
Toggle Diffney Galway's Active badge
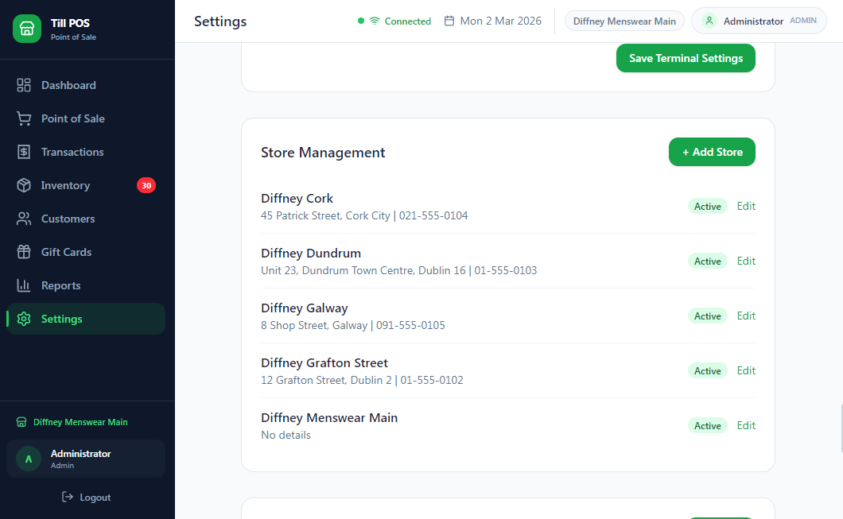(707, 316)
